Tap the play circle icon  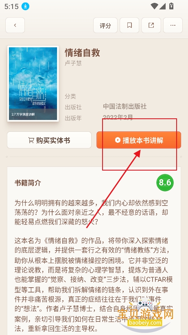[x=118, y=140]
